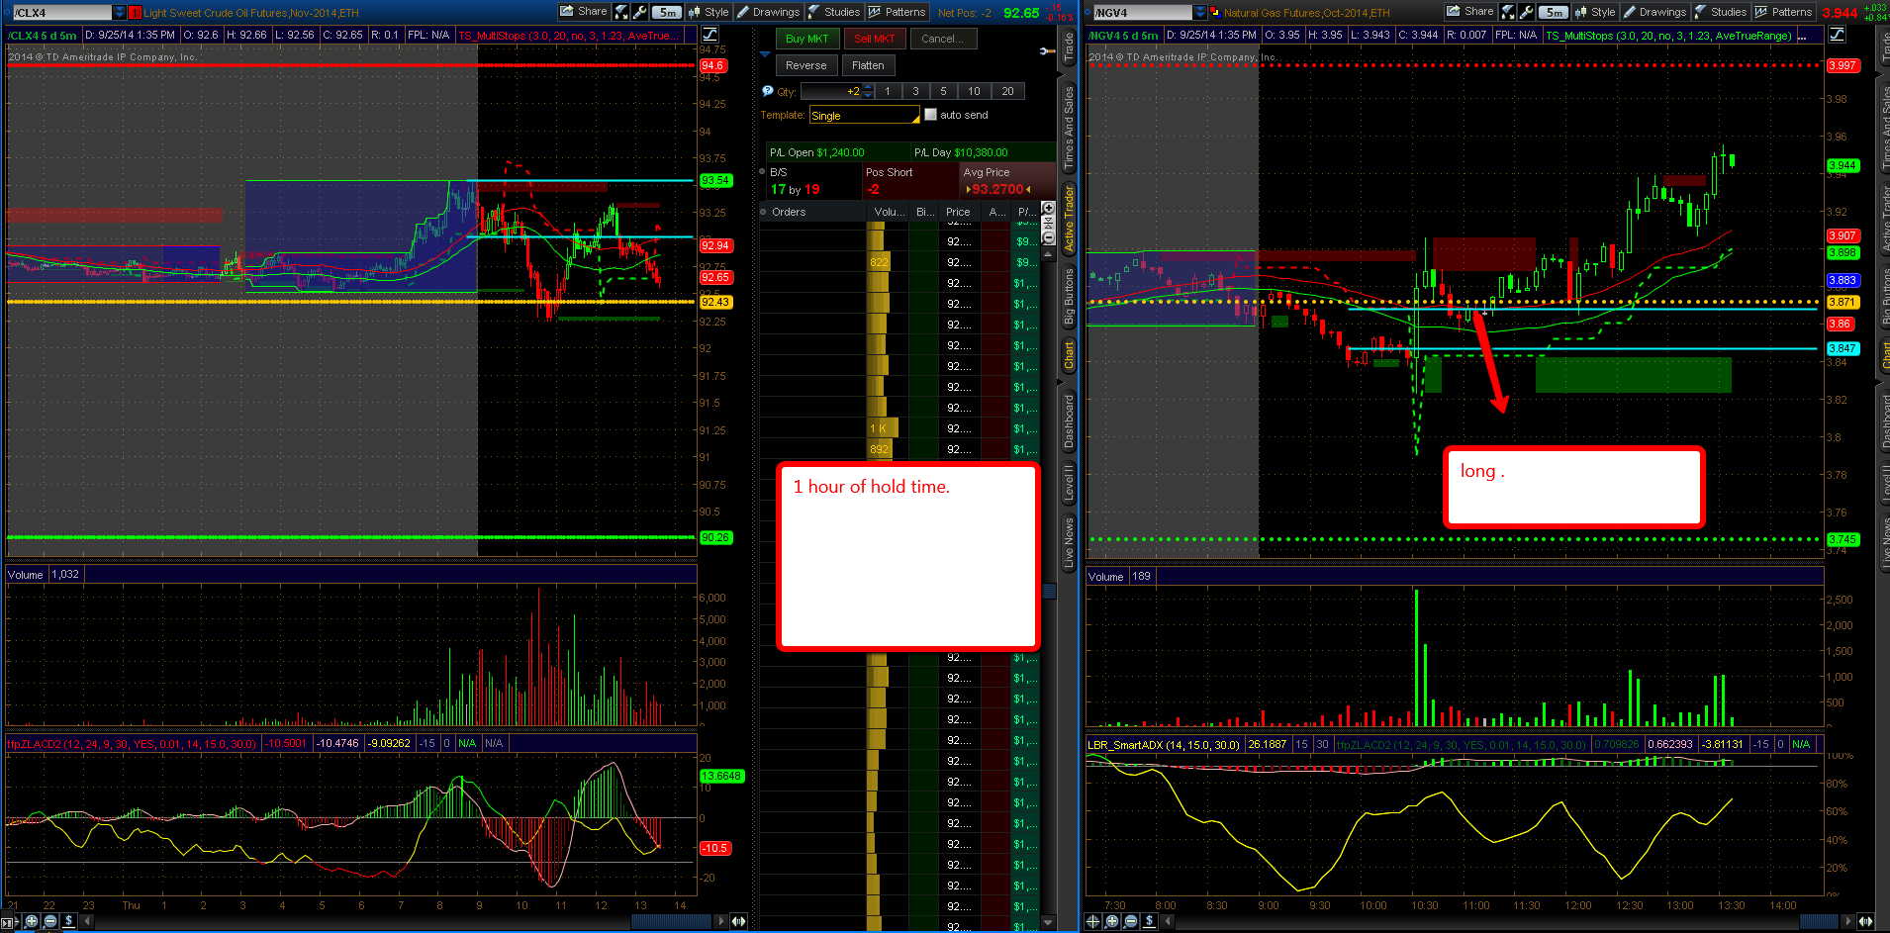
Task: Open Drawings menu in CLX4 chart
Action: click(768, 12)
